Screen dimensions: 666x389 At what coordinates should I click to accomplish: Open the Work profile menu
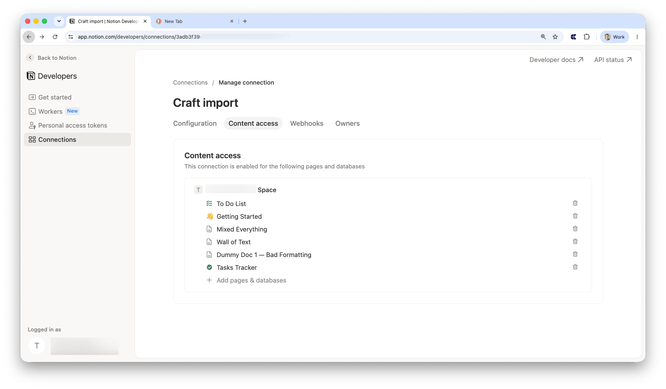(x=615, y=37)
